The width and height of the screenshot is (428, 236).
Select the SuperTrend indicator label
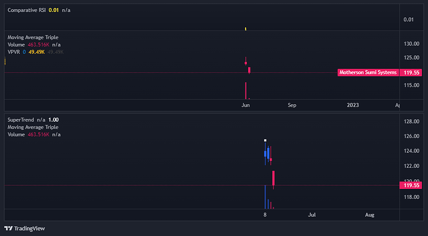pos(20,120)
